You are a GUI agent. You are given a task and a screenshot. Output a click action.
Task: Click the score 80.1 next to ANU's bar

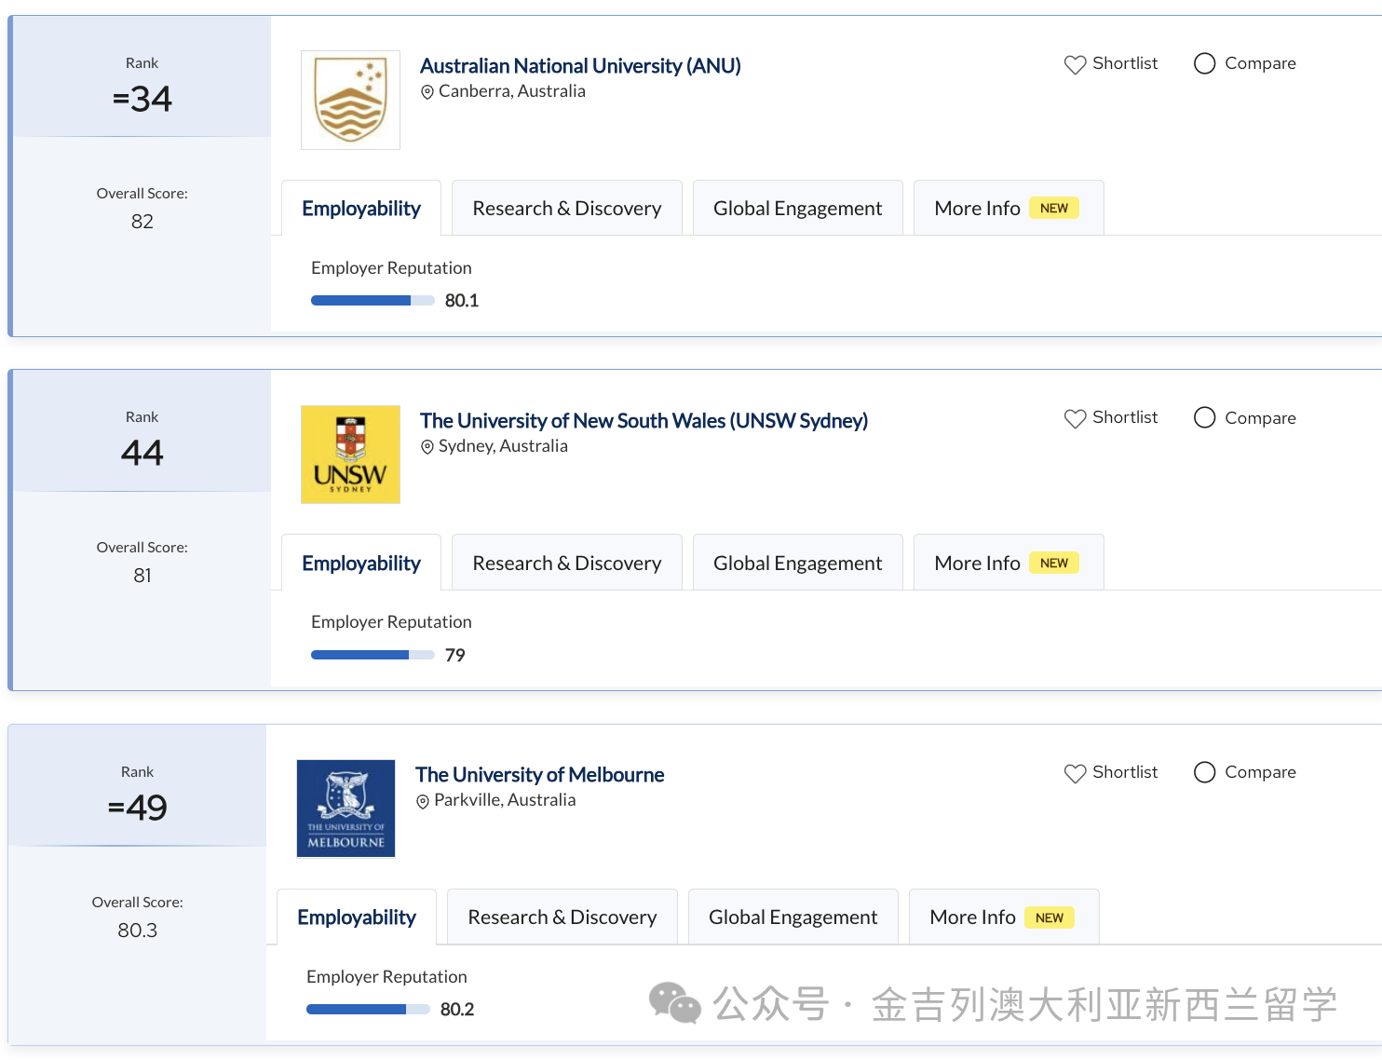tap(462, 301)
